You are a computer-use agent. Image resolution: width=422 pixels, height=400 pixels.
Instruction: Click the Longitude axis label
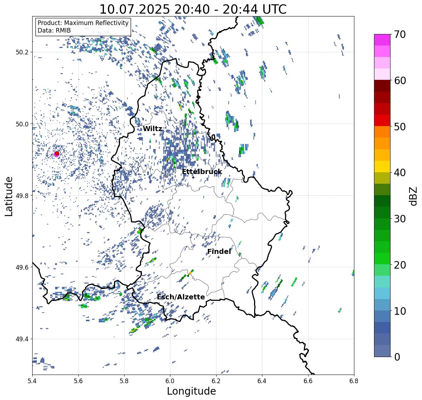191,391
